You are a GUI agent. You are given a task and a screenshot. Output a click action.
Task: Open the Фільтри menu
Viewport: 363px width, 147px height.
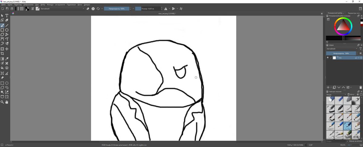pyautogui.click(x=50, y=5)
